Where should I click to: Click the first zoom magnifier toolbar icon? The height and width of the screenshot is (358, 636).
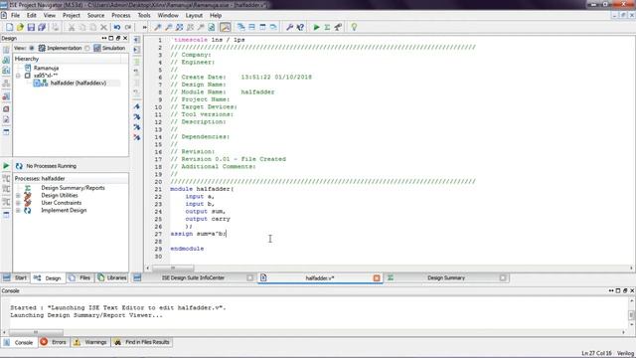(x=157, y=27)
